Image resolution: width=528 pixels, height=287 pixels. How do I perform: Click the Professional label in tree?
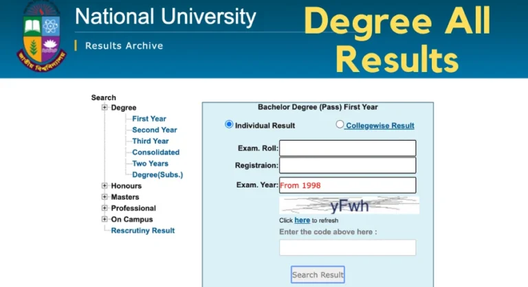133,208
